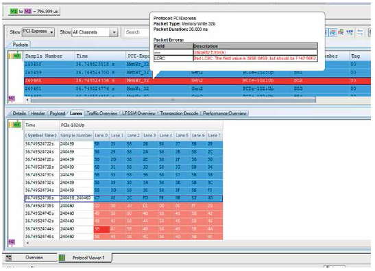Screen dimensions: 375x271
Task: Click the M1 marker icon in packets table header
Action: [x=17, y=56]
